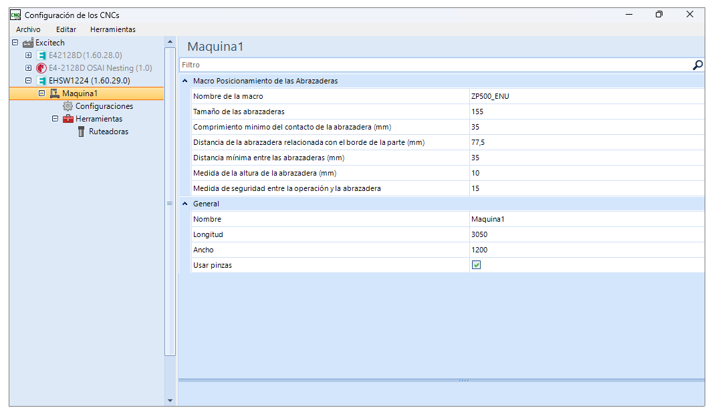Click the Maquina1 machine icon in tree

(55, 93)
